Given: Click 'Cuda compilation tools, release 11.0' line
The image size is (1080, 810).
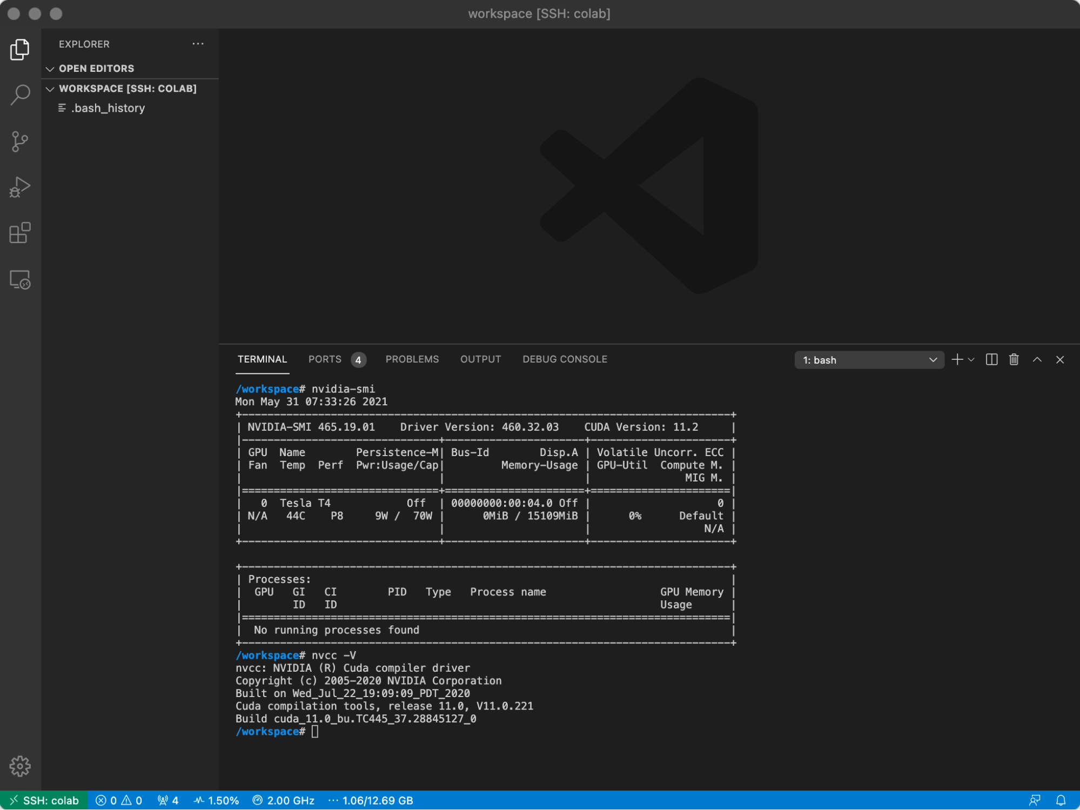Looking at the screenshot, I should click(384, 706).
